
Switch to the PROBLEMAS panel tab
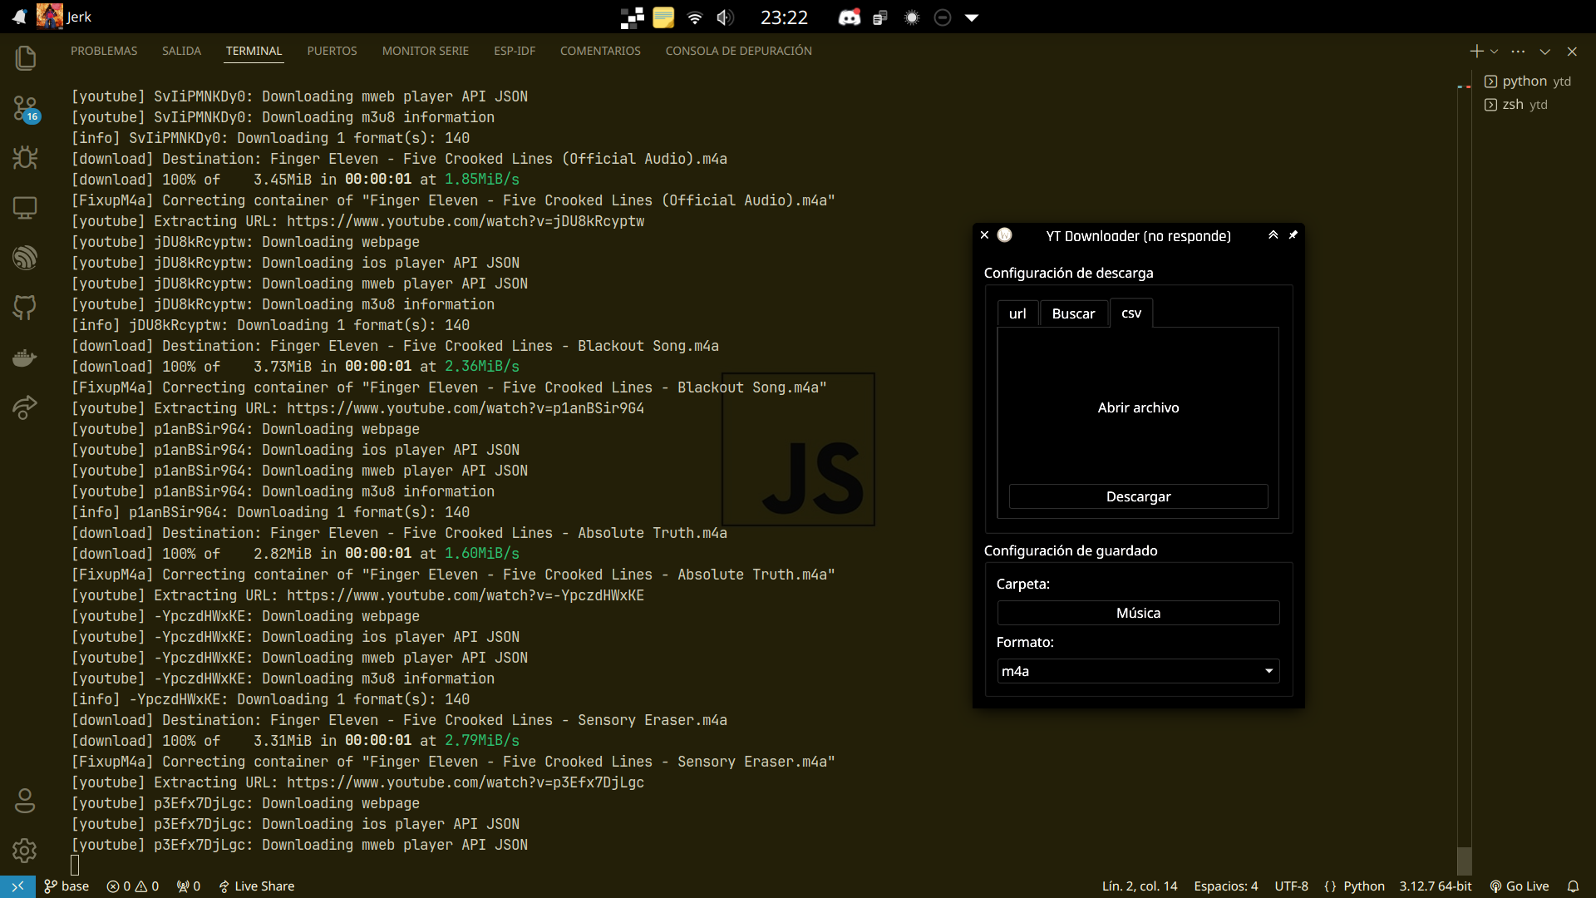pyautogui.click(x=104, y=51)
